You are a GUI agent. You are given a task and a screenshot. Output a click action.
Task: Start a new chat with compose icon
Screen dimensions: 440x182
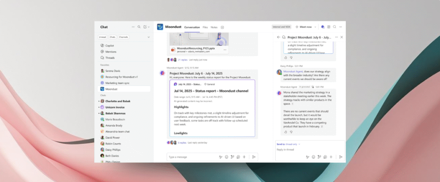point(145,27)
